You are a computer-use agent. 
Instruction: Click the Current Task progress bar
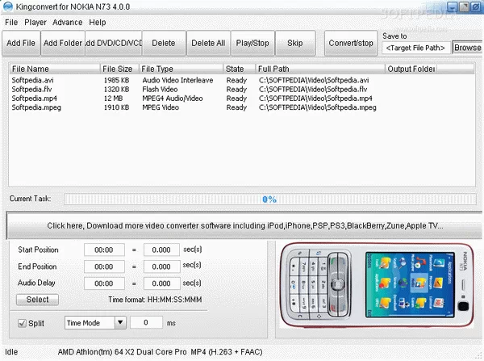269,199
